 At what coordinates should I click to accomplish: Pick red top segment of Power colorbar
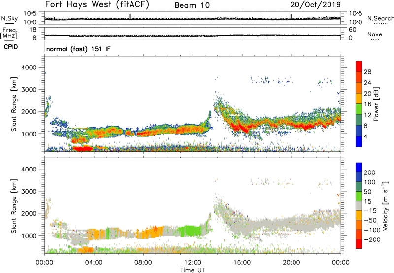tap(359, 67)
